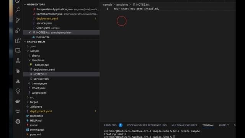Open the triangle-shaped icon in activity bar
The height and width of the screenshot is (138, 245).
click(x=18, y=81)
